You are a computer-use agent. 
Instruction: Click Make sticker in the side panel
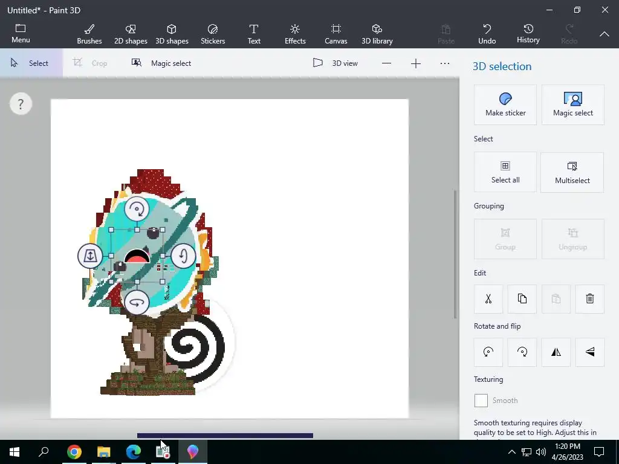pyautogui.click(x=505, y=105)
